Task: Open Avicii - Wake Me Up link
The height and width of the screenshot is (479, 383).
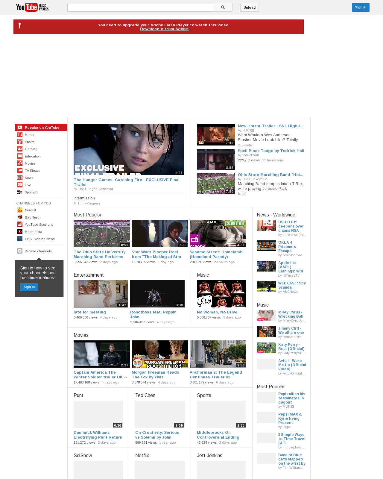Action: [292, 365]
